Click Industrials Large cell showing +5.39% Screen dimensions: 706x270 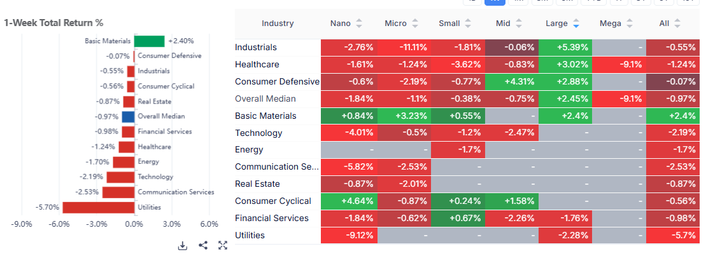click(565, 48)
